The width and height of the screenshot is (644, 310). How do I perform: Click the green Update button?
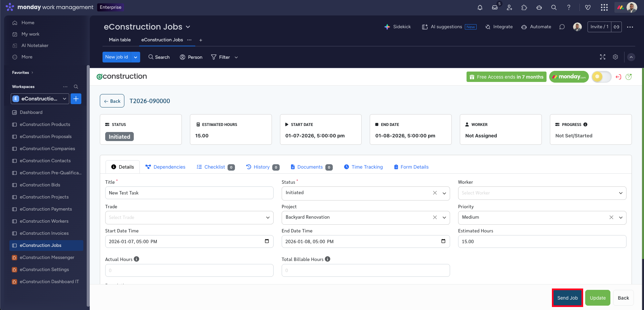pyautogui.click(x=598, y=298)
